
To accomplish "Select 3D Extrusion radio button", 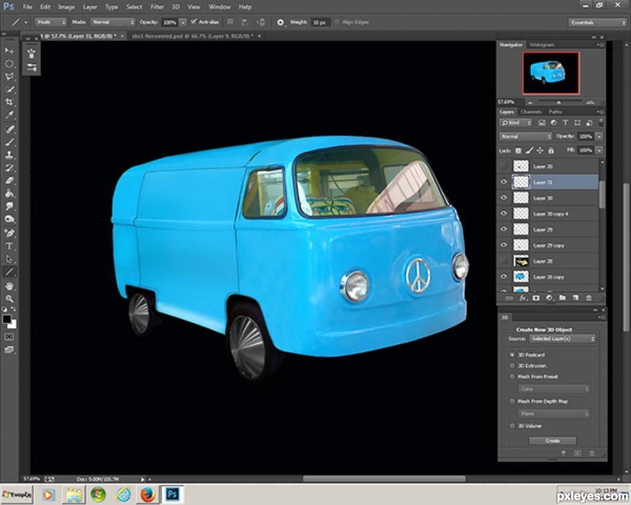I will coord(512,365).
